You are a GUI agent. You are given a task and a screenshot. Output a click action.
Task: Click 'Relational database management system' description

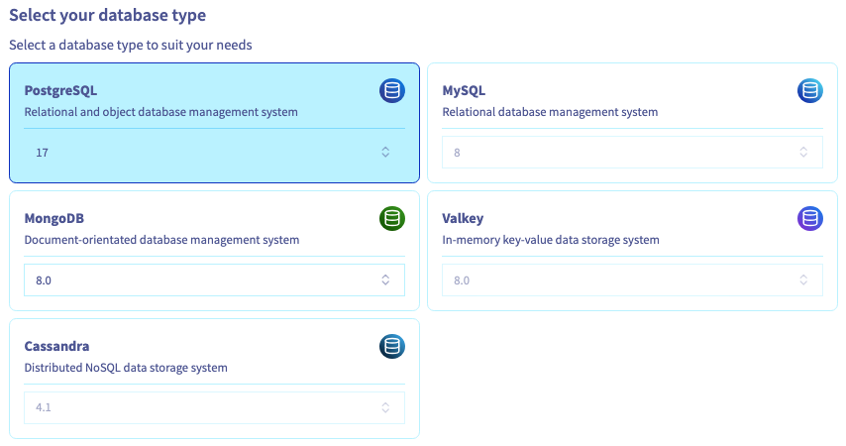(x=551, y=112)
